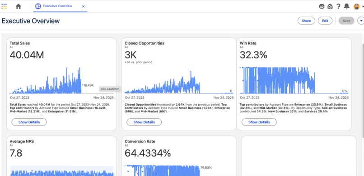Open the notifications bell
The height and width of the screenshot is (176, 364).
346,6
